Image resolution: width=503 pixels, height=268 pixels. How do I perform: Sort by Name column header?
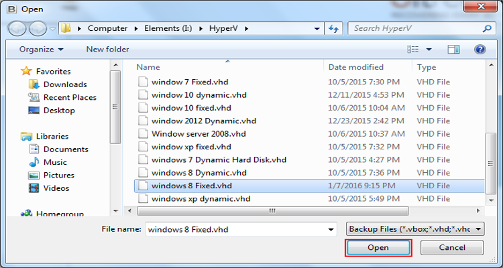[x=148, y=67]
